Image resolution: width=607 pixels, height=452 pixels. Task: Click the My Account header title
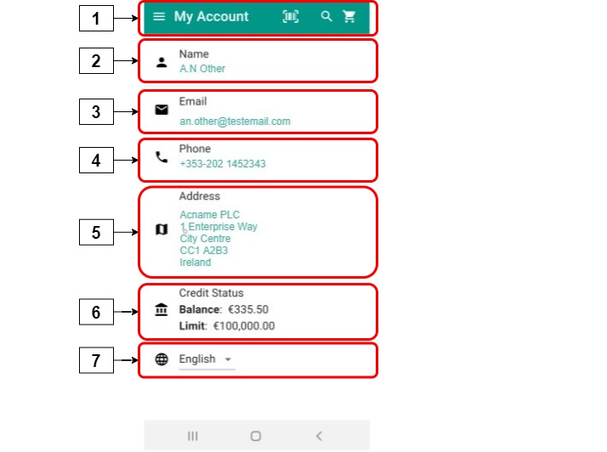coord(212,17)
